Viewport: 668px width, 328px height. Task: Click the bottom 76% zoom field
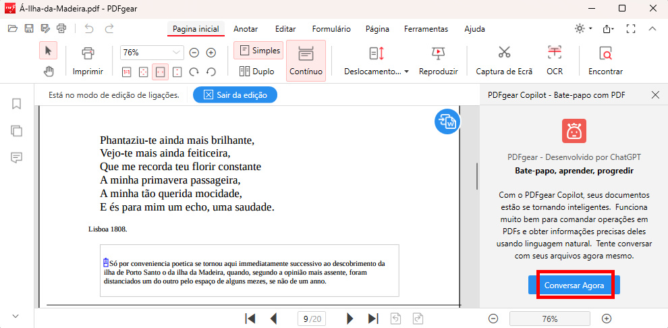(549, 318)
